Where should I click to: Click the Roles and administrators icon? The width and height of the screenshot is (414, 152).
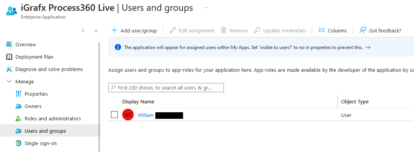(x=19, y=118)
